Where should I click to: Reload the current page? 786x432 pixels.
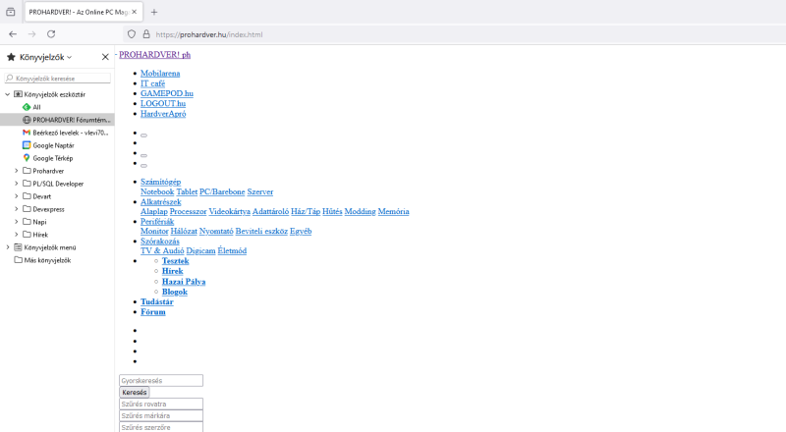[51, 34]
